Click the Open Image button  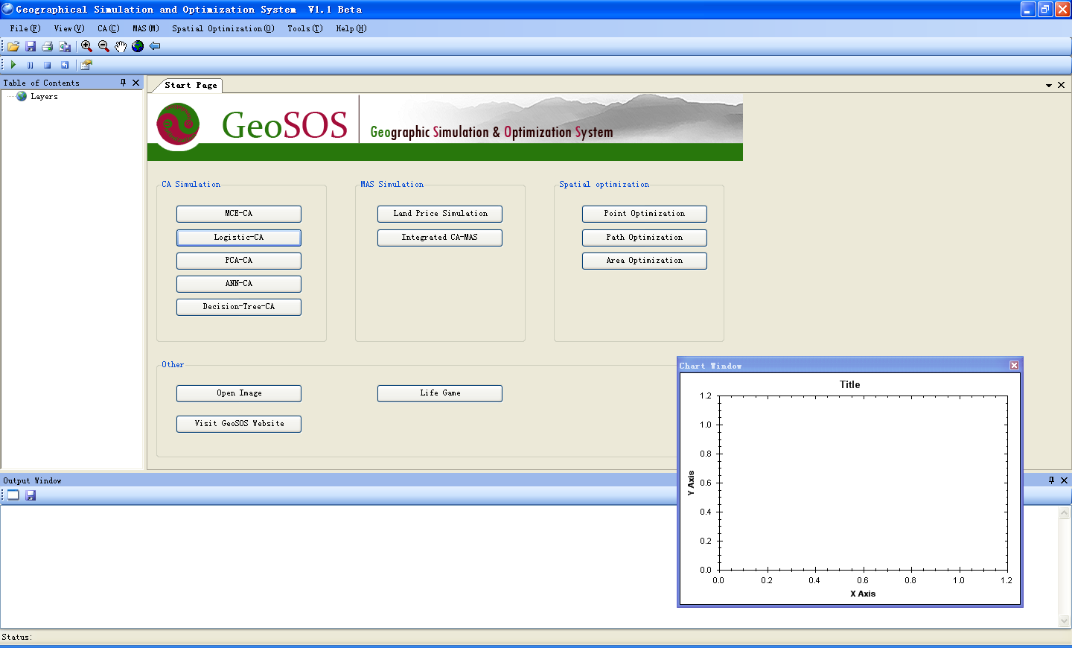click(239, 393)
